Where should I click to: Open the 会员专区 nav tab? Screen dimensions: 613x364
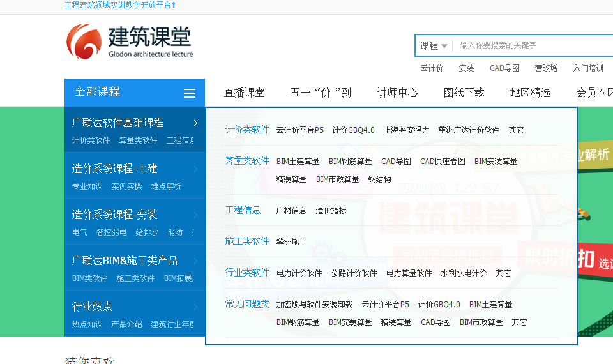[594, 93]
